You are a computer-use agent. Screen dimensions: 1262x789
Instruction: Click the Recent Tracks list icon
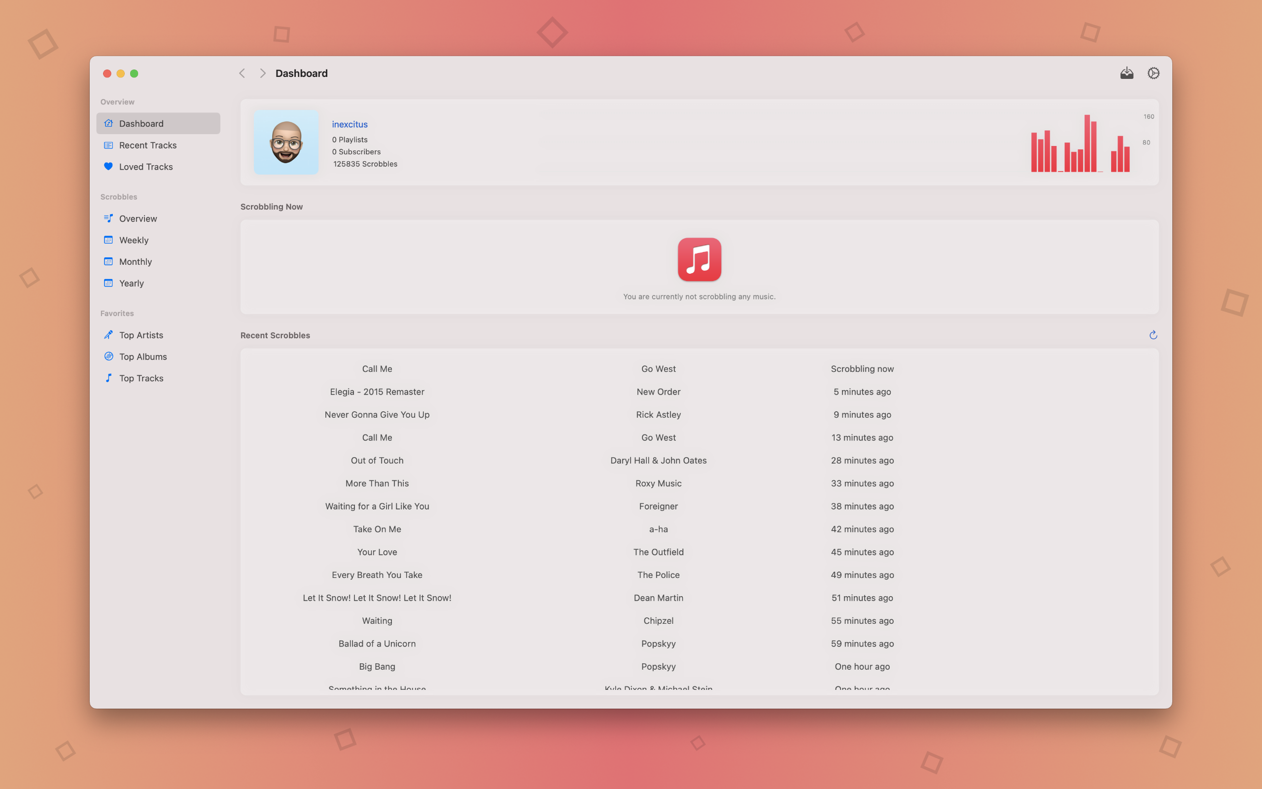[x=108, y=145]
